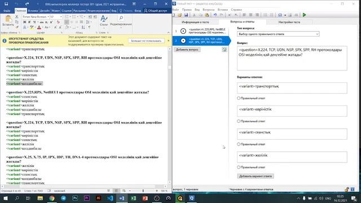The image size is (361, 203).
Task: Open Файл tab in Word
Action: point(7,11)
